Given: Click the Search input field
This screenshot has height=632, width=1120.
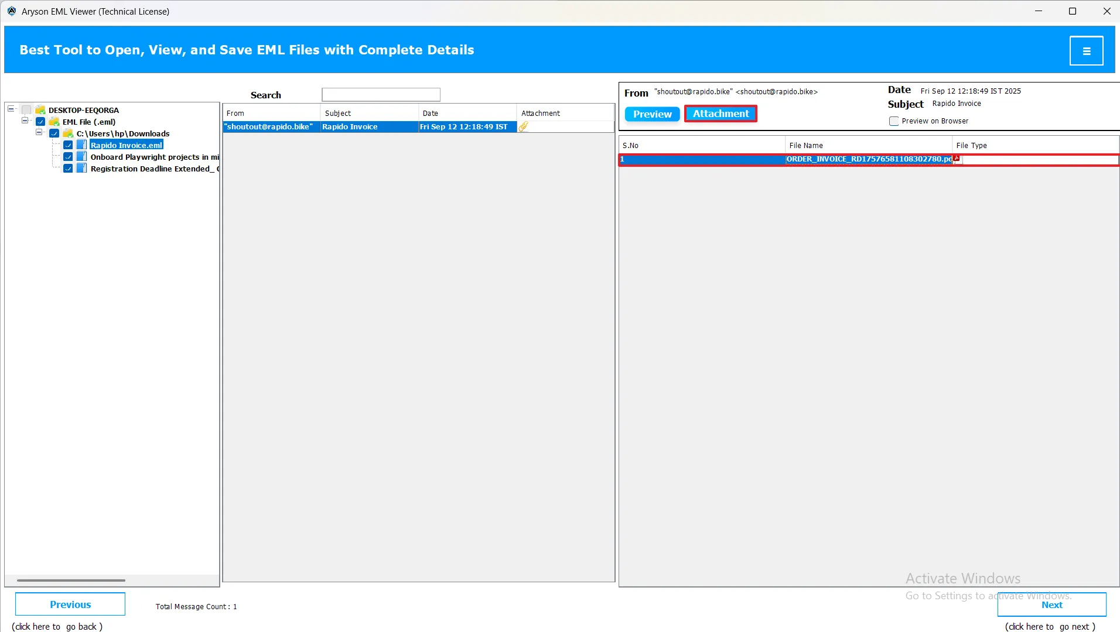Looking at the screenshot, I should coord(381,95).
